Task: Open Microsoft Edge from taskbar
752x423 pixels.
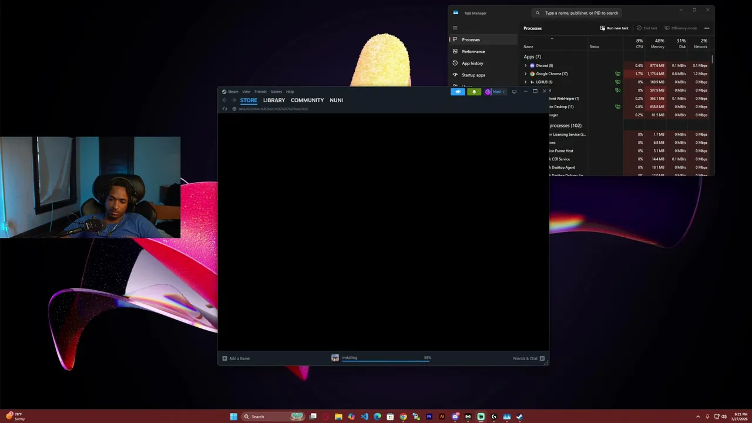Action: tap(377, 417)
